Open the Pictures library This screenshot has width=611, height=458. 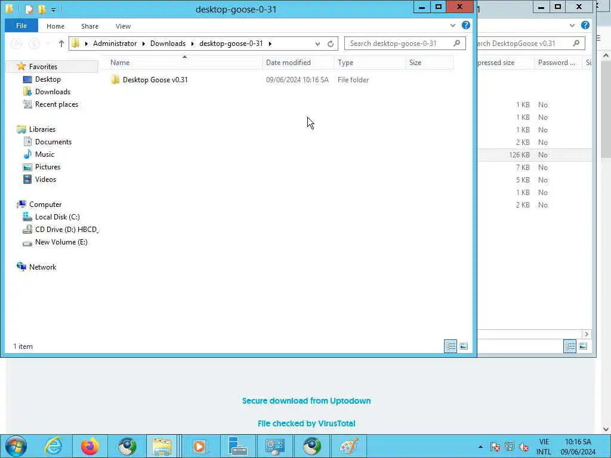coord(48,167)
